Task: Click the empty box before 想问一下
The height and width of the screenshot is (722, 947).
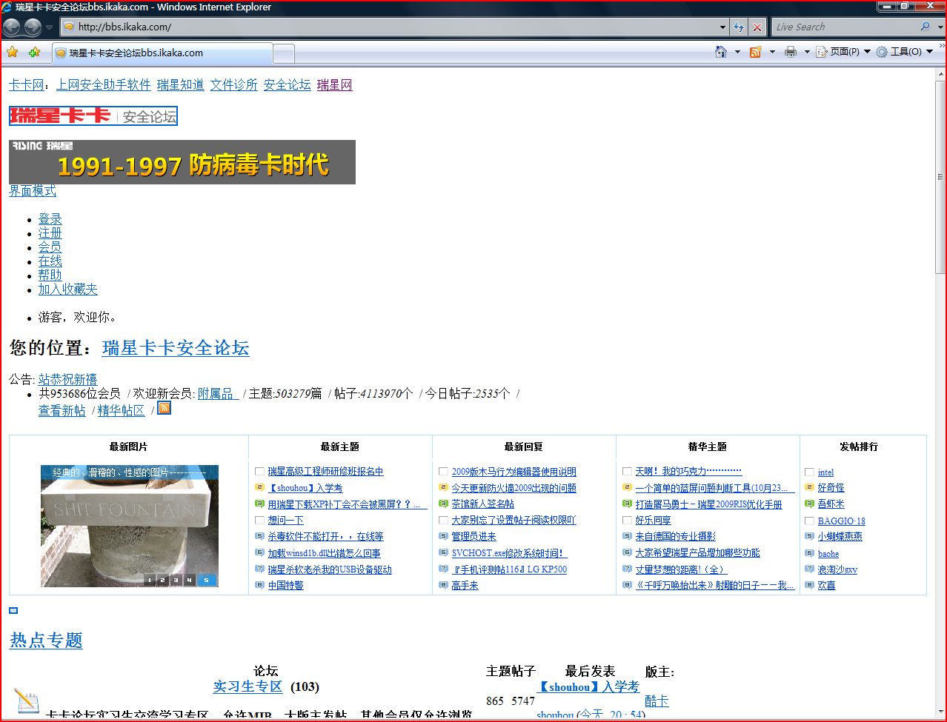Action: coord(259,520)
